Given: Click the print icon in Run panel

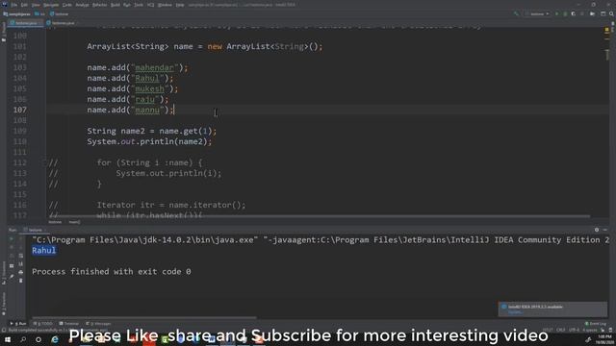Looking at the screenshot, I should pos(21,272).
